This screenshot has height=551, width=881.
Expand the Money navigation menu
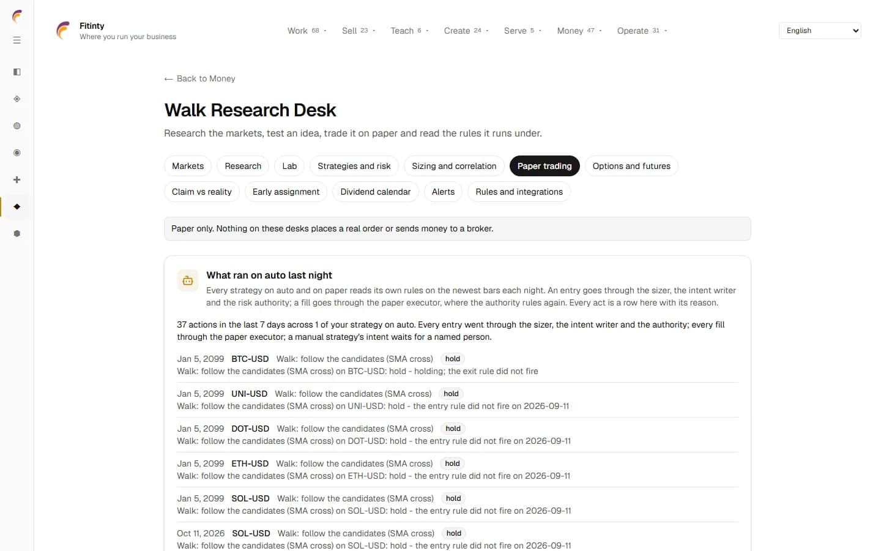tap(579, 31)
